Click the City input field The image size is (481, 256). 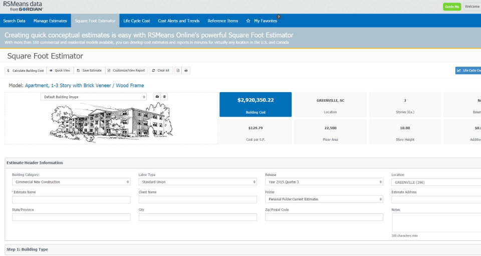[197, 217]
